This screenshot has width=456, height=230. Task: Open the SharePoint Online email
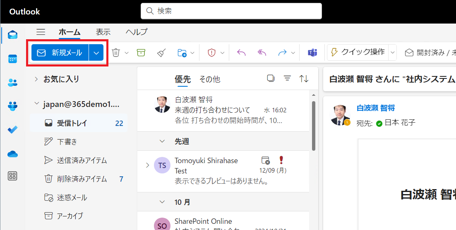coord(223,221)
